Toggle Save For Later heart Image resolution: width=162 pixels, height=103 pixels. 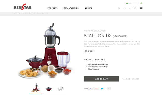124,79
